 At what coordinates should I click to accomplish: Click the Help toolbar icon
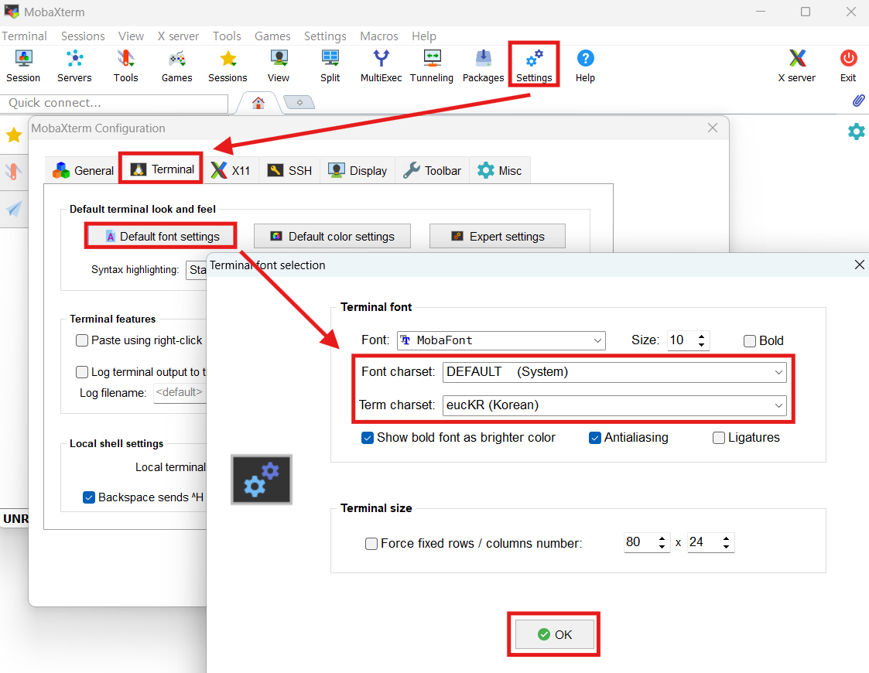pos(585,66)
